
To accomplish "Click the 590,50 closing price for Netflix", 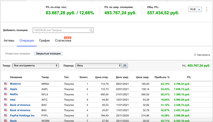I will tap(145, 94).
